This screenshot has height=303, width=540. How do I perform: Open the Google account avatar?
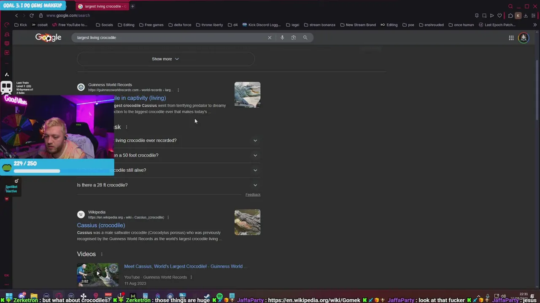(x=524, y=37)
